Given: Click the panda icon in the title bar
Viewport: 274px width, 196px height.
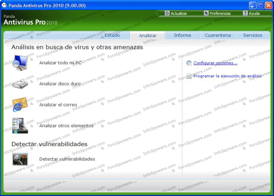Looking at the screenshot, I should click(4, 5).
